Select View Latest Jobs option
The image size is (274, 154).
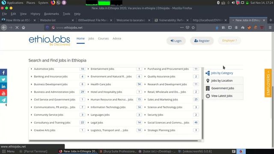click(x=223, y=96)
